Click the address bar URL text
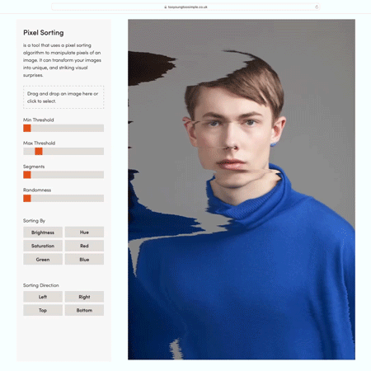Image resolution: width=371 pixels, height=371 pixels. click(x=188, y=7)
